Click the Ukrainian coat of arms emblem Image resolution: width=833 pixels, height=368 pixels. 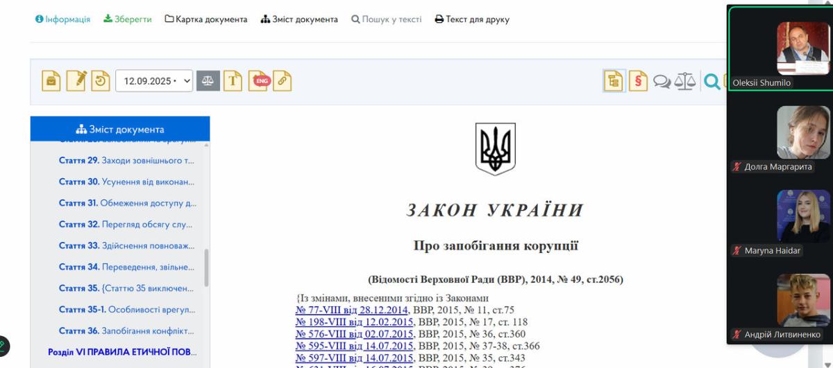[495, 148]
